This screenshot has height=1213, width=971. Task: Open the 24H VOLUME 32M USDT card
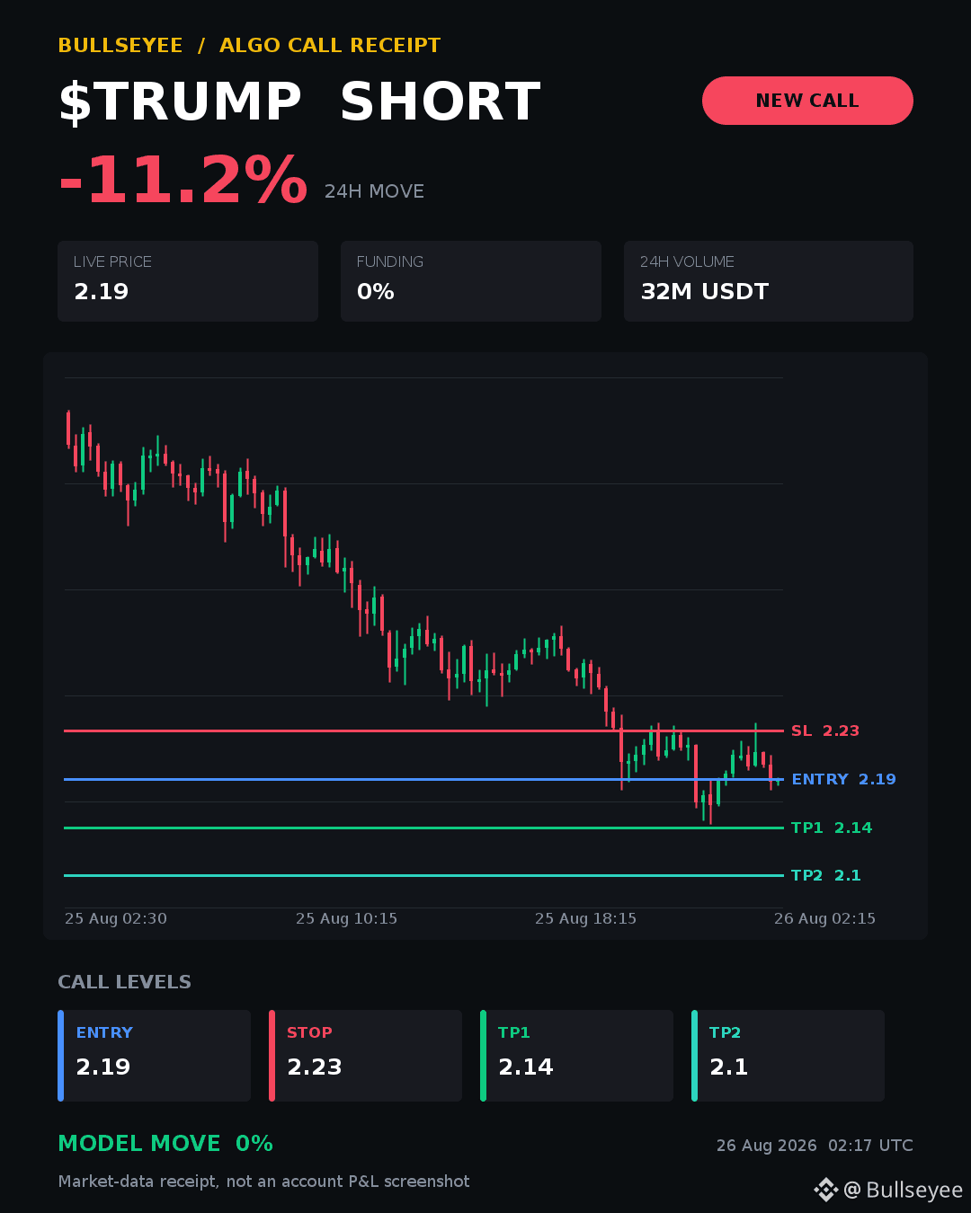click(x=769, y=281)
